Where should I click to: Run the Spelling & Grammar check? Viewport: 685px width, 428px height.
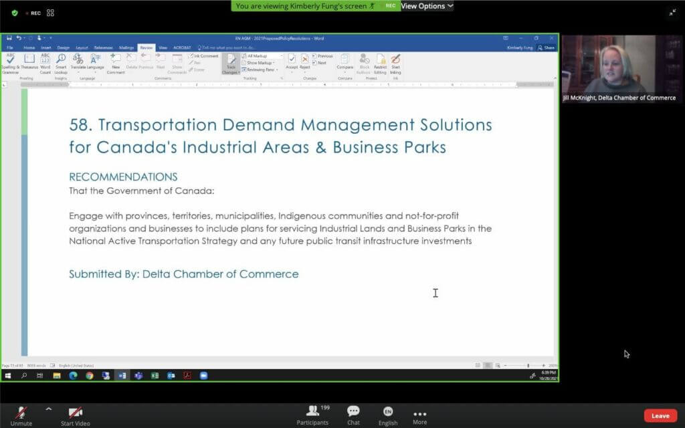[x=11, y=64]
